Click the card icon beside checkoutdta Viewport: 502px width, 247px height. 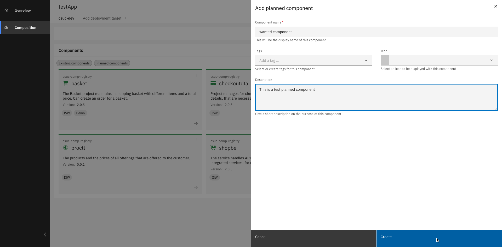213,83
